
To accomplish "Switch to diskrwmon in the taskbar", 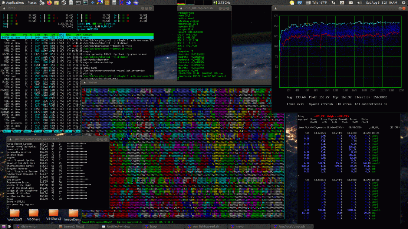I will pos(34,226).
